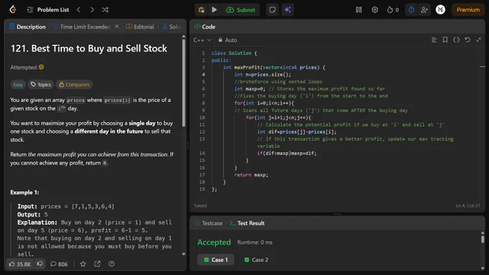The height and width of the screenshot is (275, 489).
Task: Switch to the Editorial tab
Action: 140,27
